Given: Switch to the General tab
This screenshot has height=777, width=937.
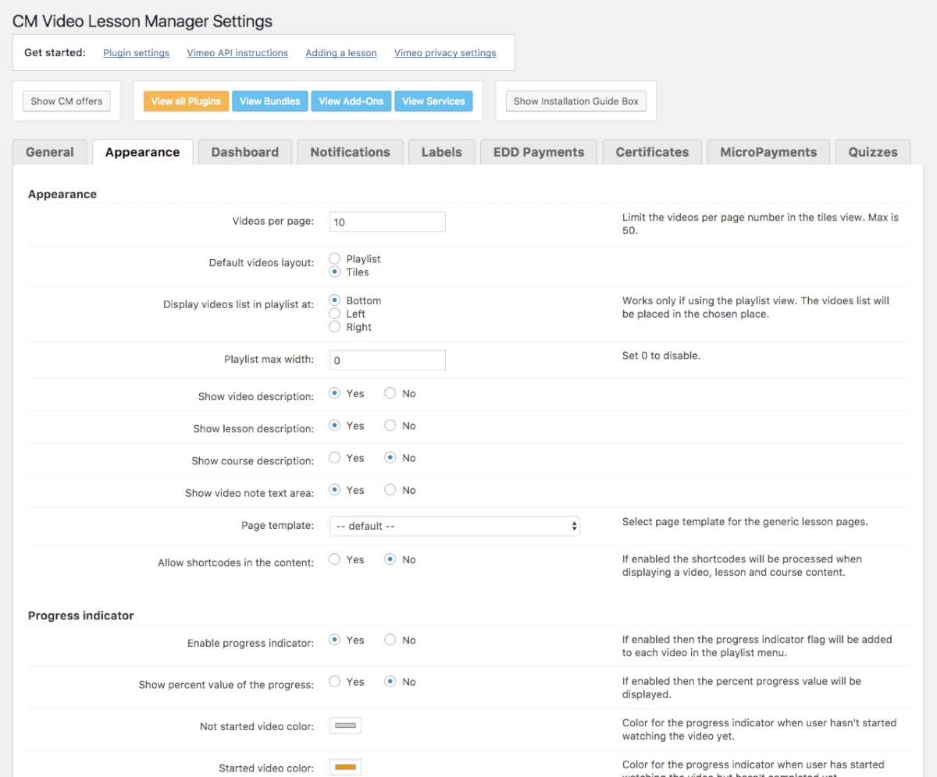Looking at the screenshot, I should pyautogui.click(x=50, y=152).
